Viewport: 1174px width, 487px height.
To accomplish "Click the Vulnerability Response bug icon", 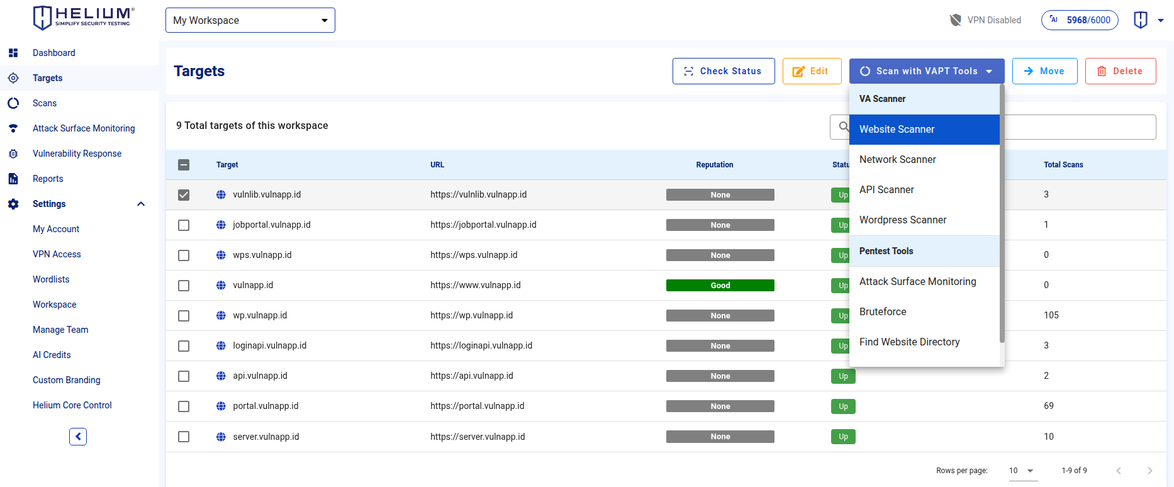I will click(x=13, y=154).
